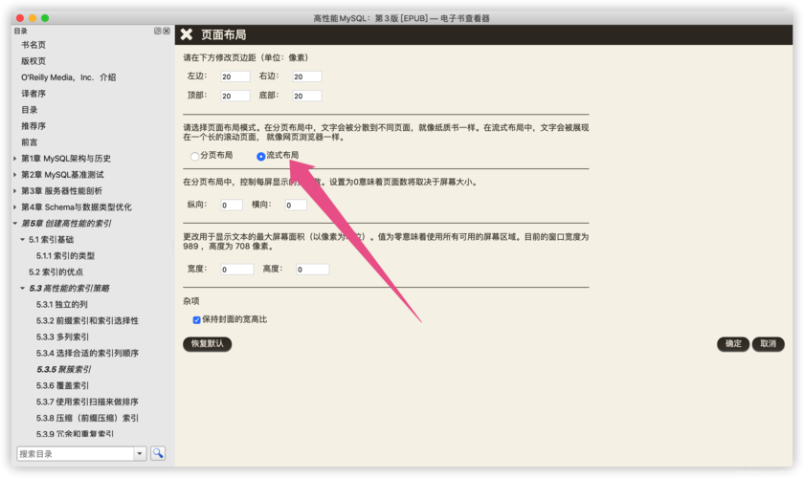
Task: Click the red close window button
Action: pos(20,18)
